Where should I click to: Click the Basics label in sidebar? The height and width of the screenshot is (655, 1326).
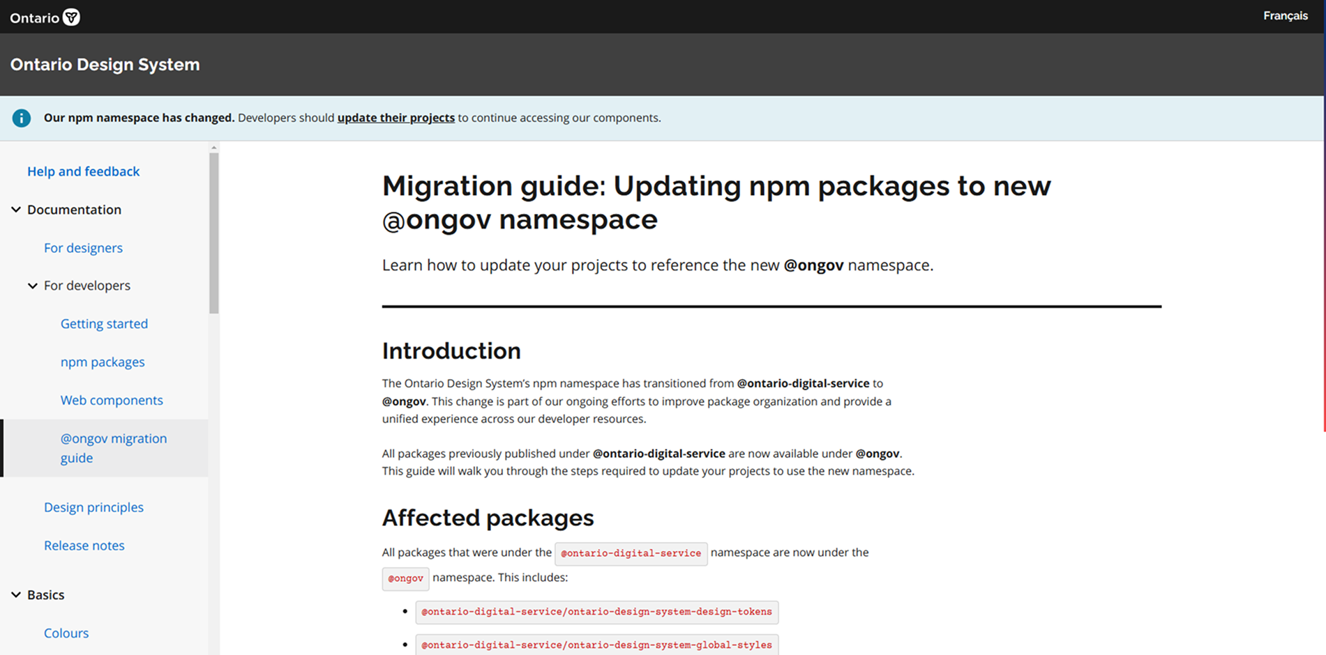(46, 595)
